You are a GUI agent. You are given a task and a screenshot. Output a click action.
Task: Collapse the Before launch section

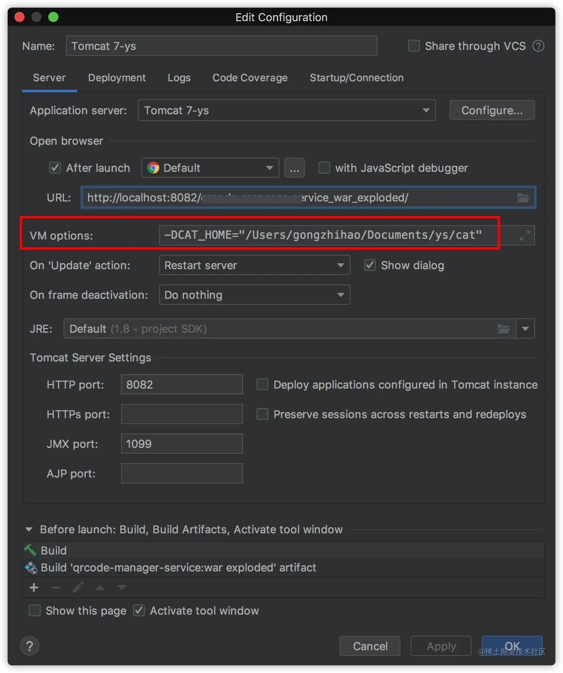point(29,530)
